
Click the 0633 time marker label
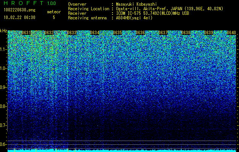72,33
